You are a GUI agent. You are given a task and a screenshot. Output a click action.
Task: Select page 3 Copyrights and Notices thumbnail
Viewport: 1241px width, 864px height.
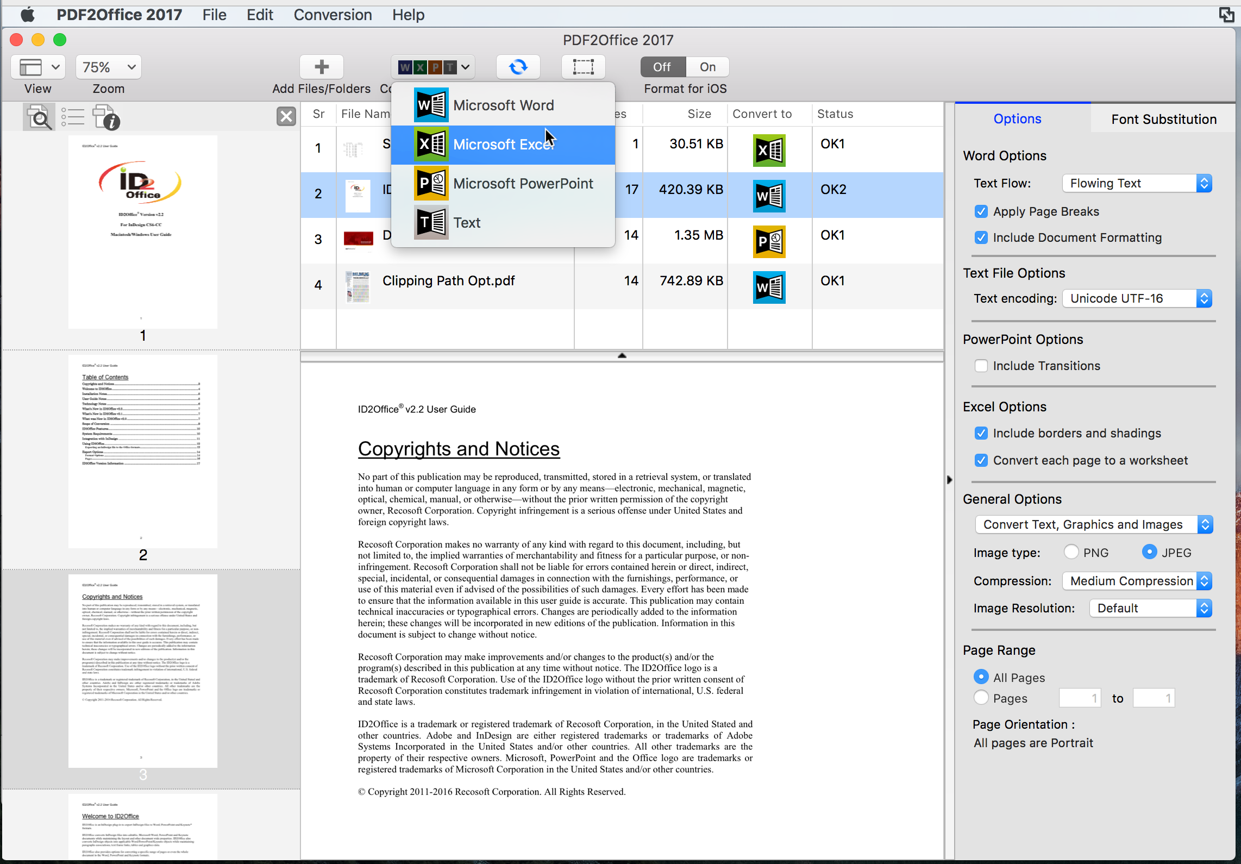click(143, 671)
